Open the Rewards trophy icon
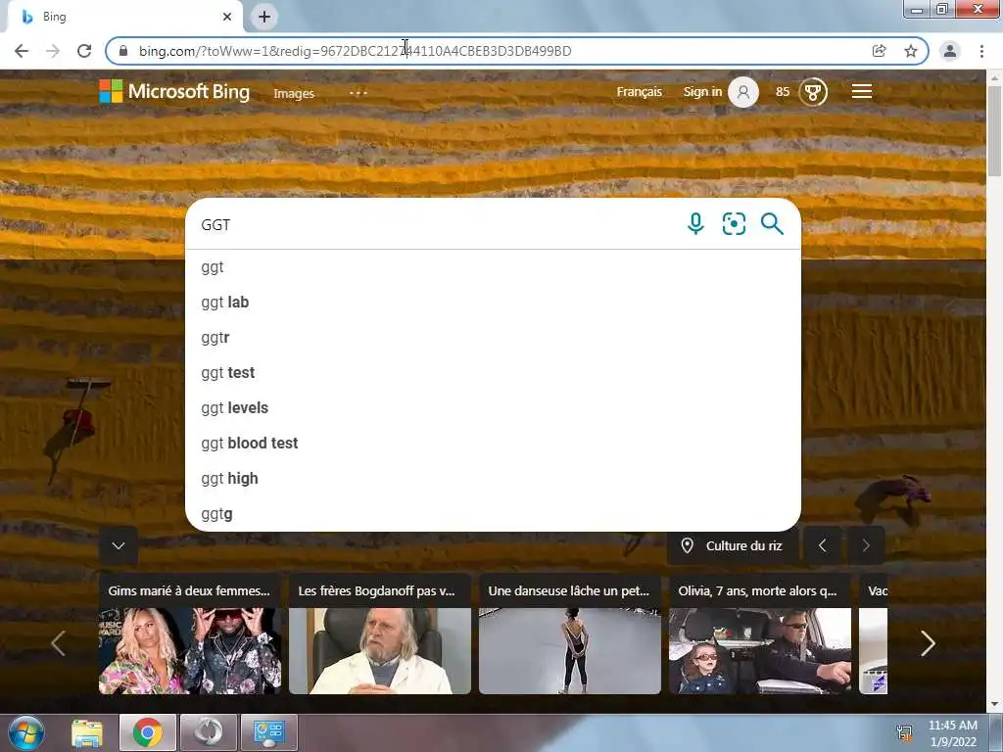Viewport: 1003px width, 752px height. (x=813, y=92)
